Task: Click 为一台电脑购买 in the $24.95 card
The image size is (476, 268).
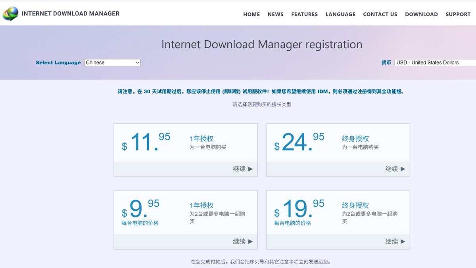Action: [x=360, y=147]
